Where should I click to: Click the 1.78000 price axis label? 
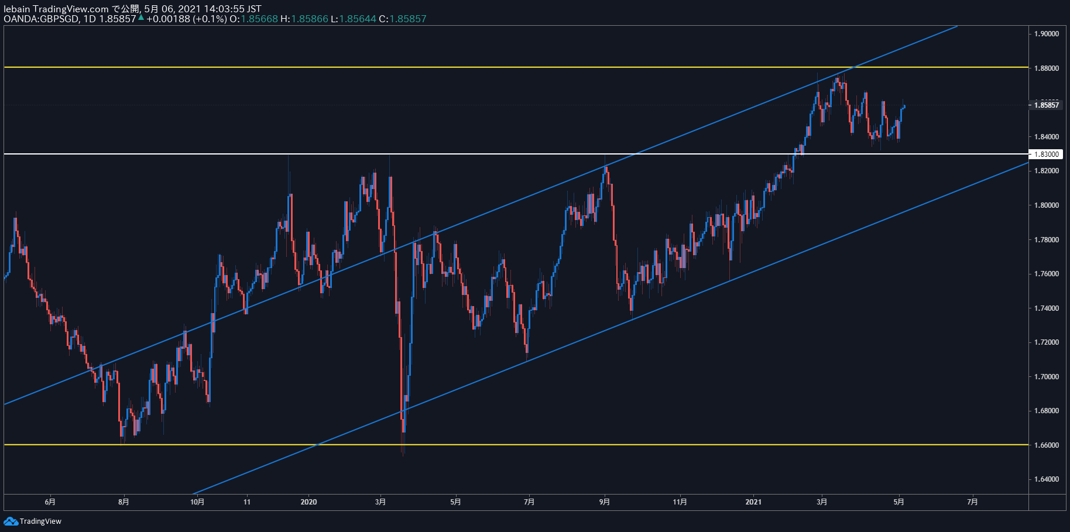(x=1046, y=240)
